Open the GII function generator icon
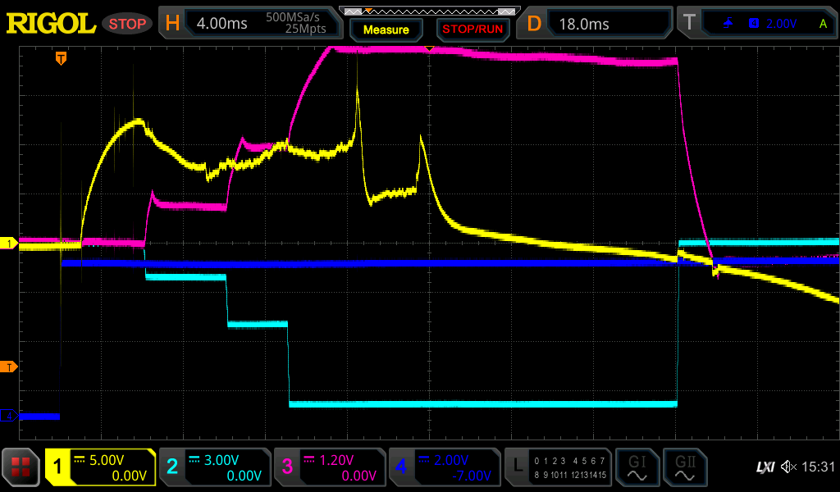840x492 pixels. (x=685, y=467)
